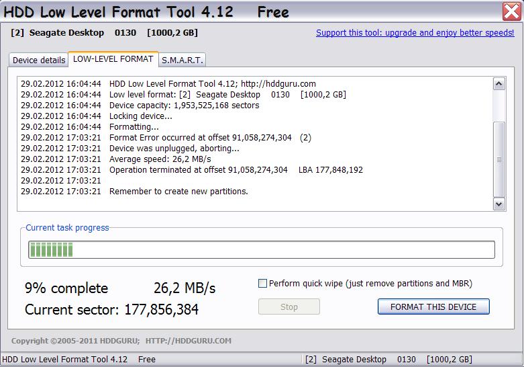524x367 pixels.
Task: Click the large '26,2 MB/s' speed readout
Action: 185,288
